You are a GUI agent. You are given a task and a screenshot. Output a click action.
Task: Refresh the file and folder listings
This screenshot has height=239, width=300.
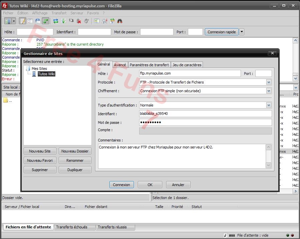pos(55,21)
